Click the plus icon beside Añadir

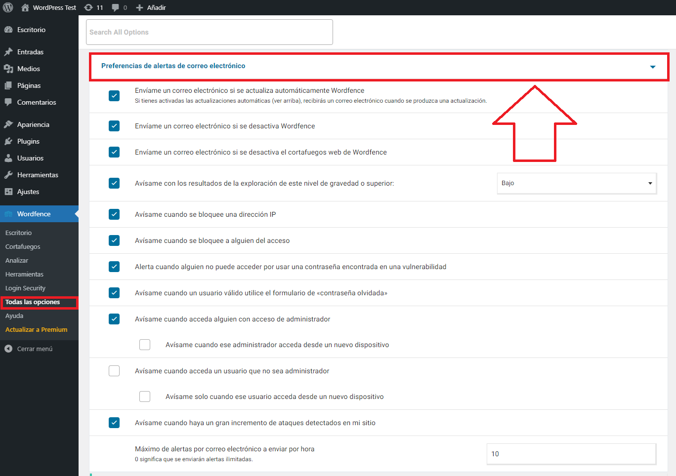tap(139, 7)
